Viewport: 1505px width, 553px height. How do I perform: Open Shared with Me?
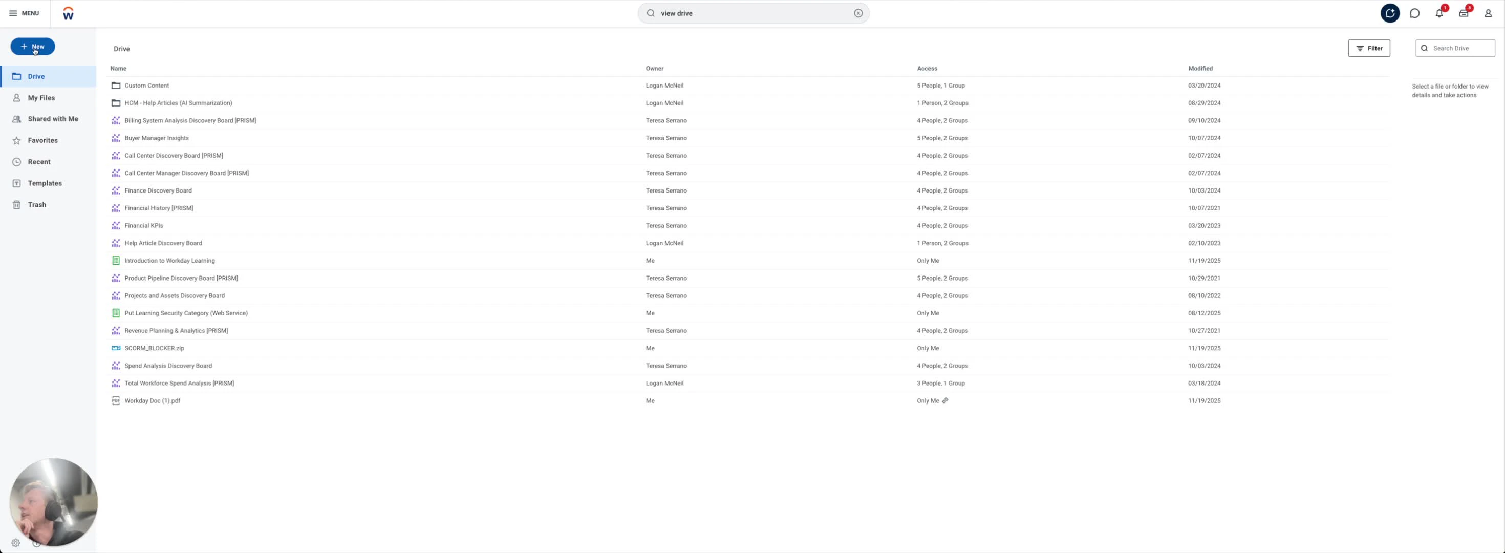pos(53,119)
